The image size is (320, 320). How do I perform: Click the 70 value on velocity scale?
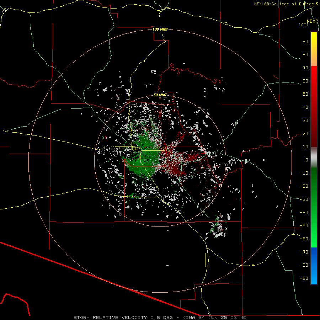point(305,68)
